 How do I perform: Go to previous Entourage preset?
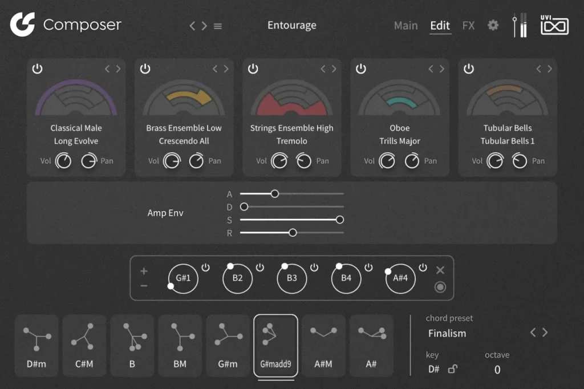pyautogui.click(x=192, y=26)
